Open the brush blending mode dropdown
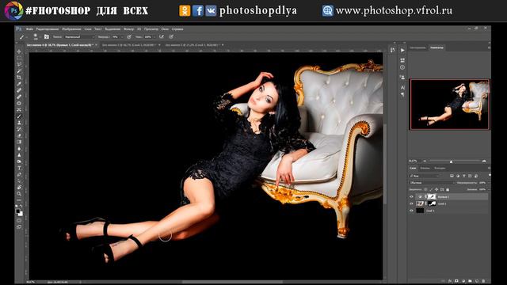The width and height of the screenshot is (507, 285). tap(79, 37)
